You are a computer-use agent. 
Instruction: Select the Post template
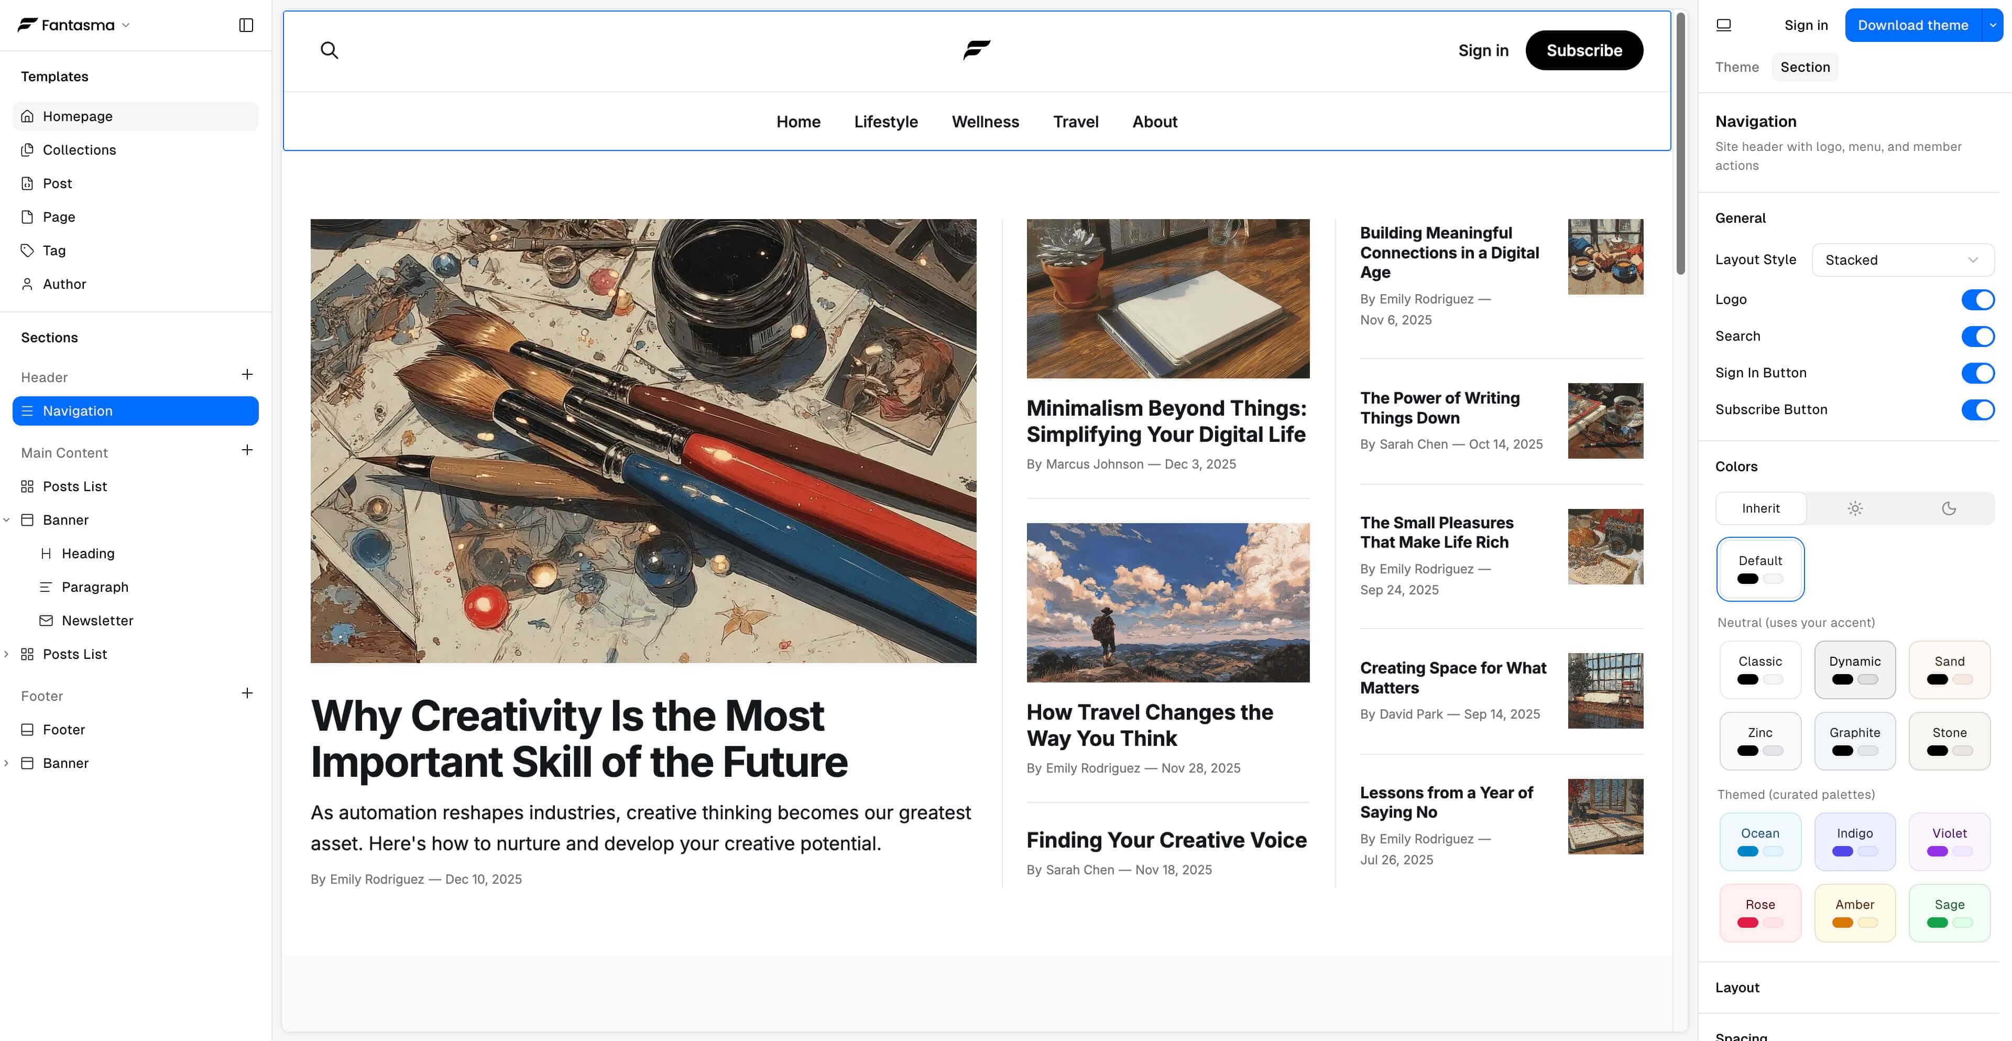56,183
